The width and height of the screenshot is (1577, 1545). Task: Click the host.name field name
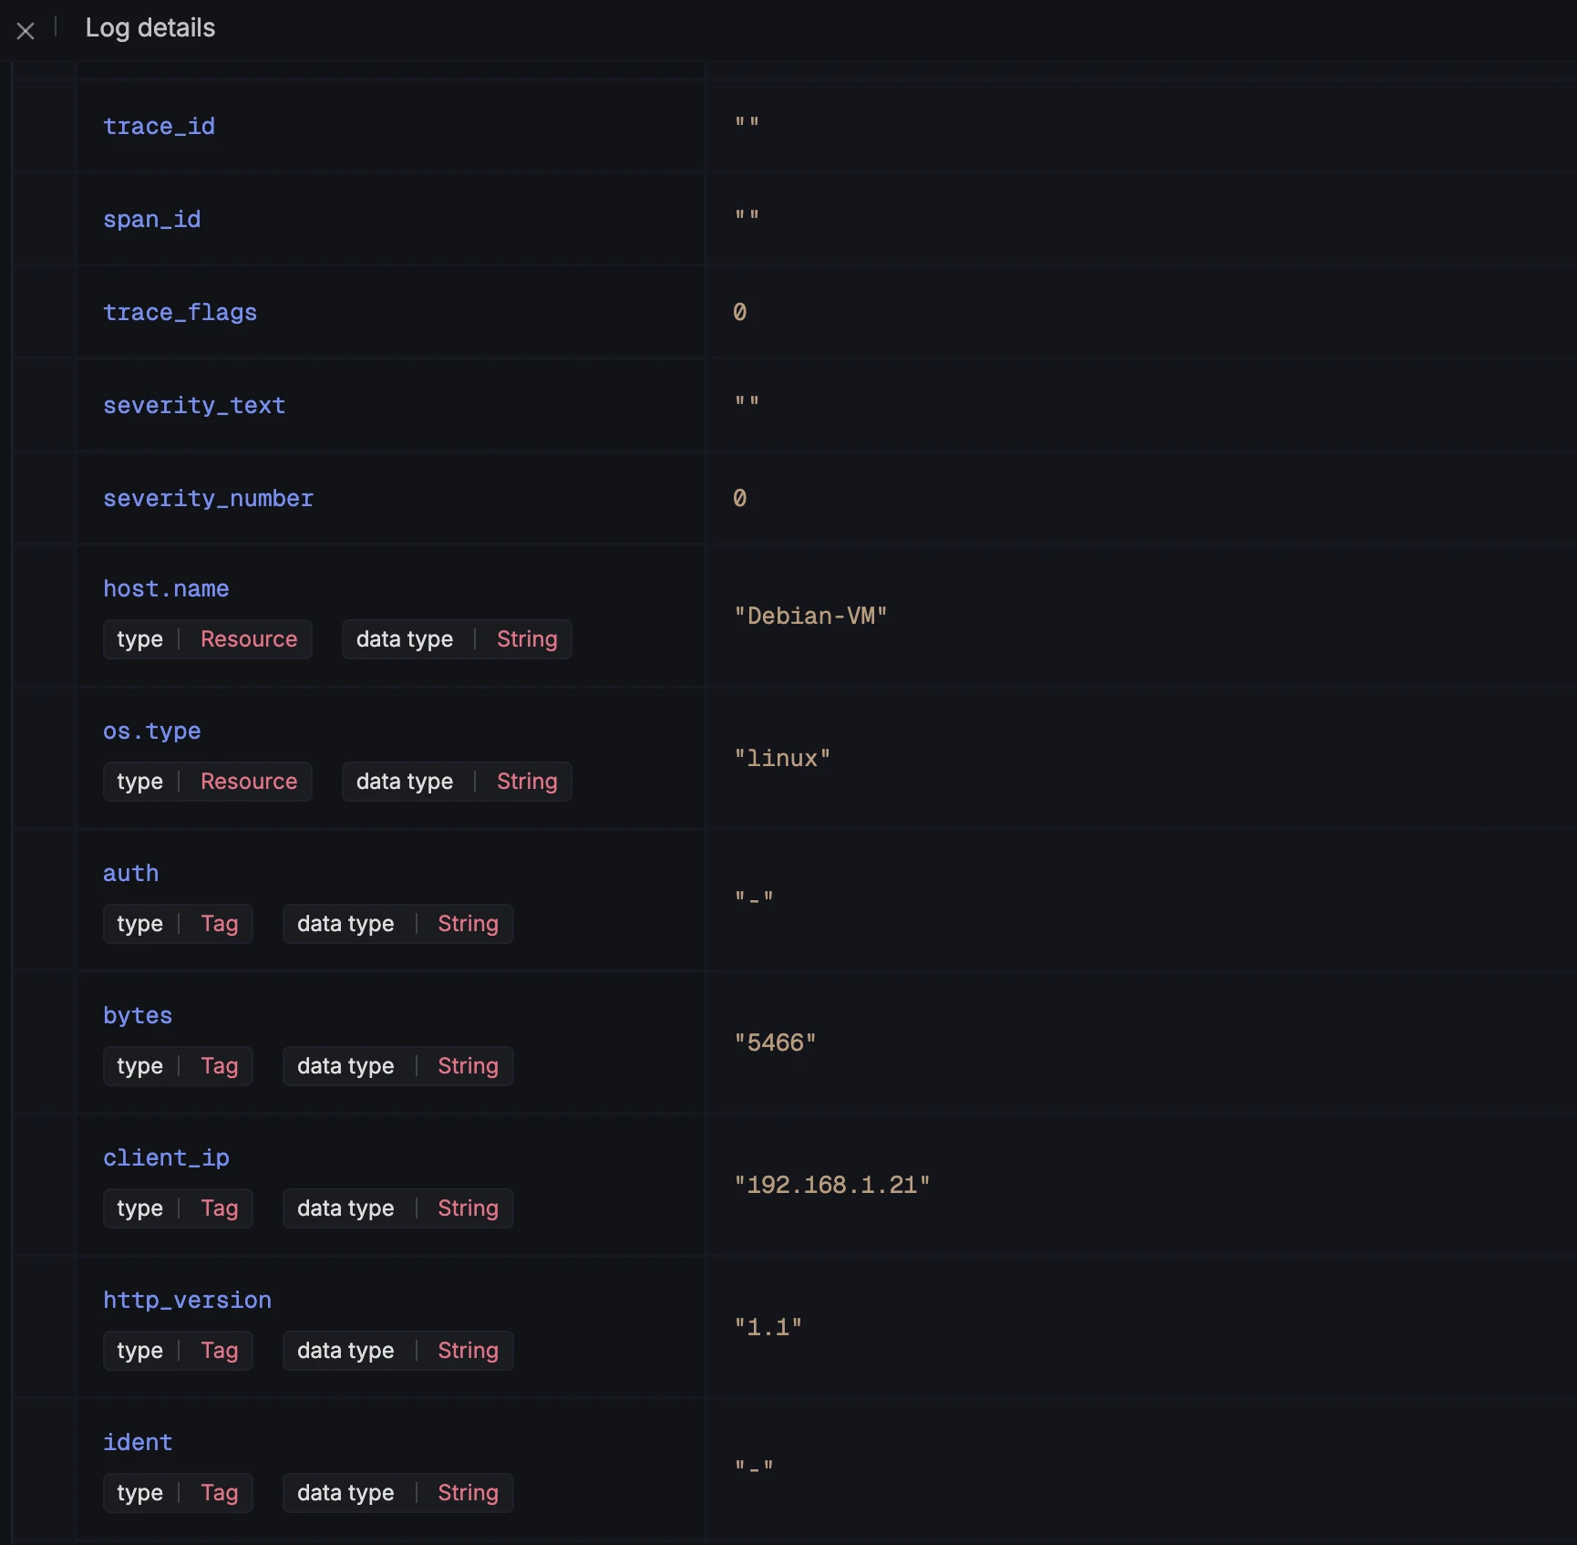click(166, 588)
